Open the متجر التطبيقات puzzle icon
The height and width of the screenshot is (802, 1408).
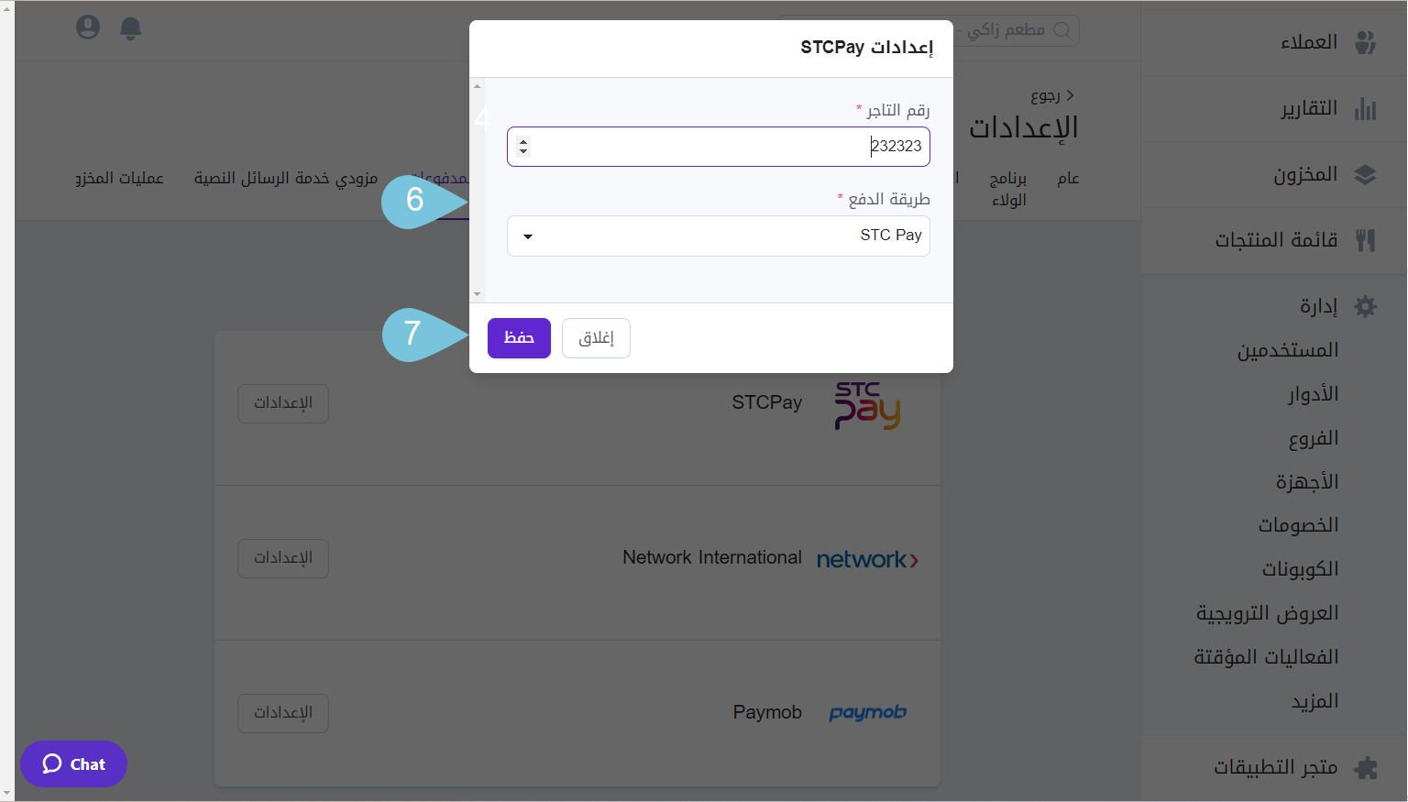click(x=1365, y=766)
